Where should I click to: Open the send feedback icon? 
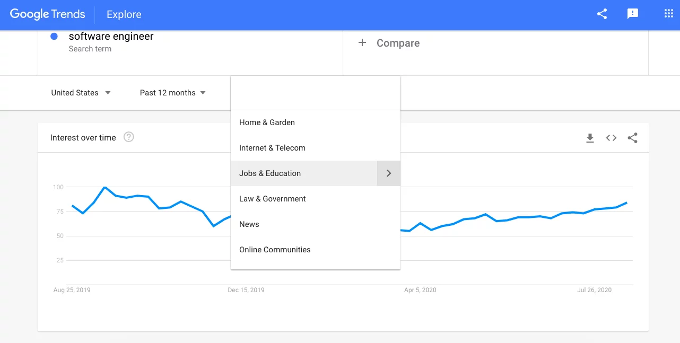(x=632, y=14)
